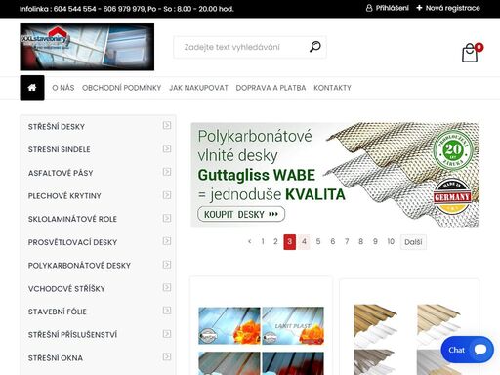Image resolution: width=500 pixels, height=375 pixels.
Task: Select Sklolaminátové role category link
Action: (72, 219)
